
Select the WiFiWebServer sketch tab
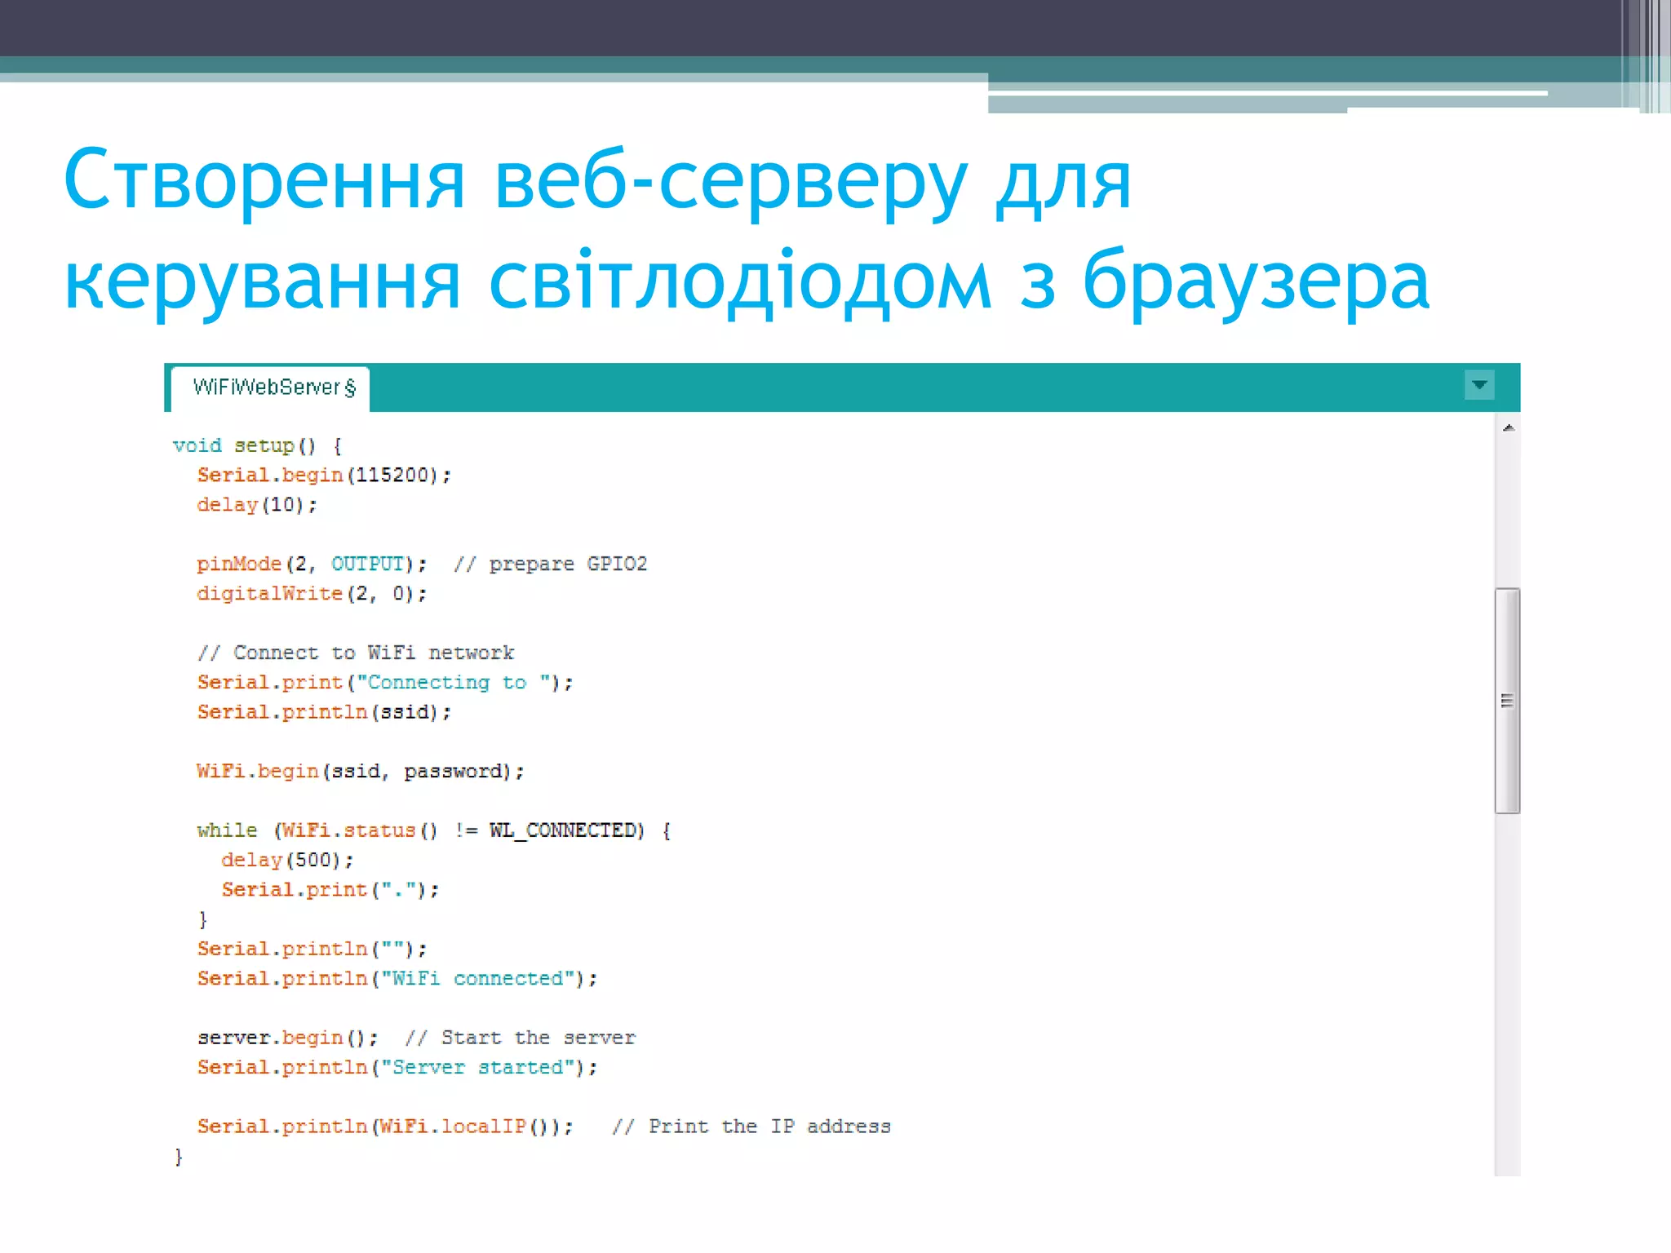(x=272, y=387)
